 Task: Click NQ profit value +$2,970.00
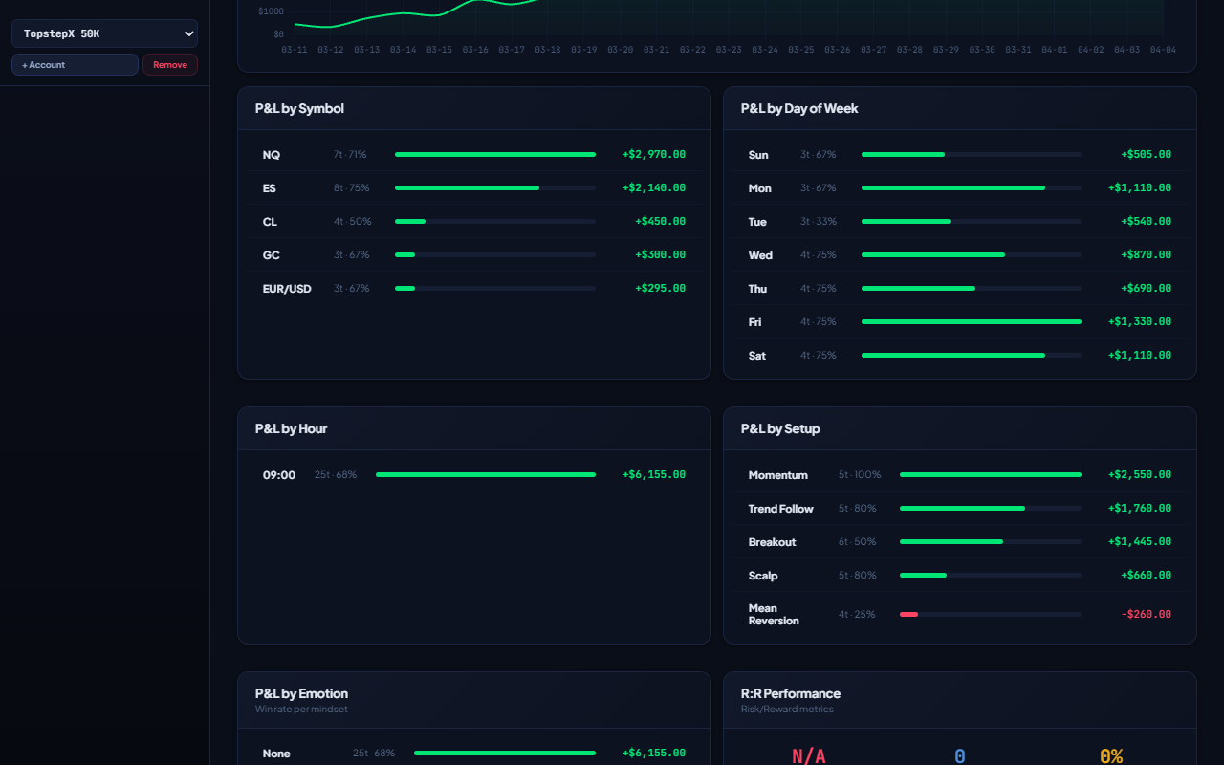[x=654, y=155]
